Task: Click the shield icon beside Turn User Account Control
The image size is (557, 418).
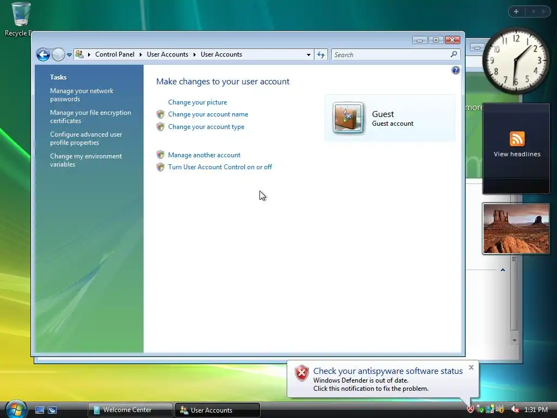Action: coord(160,167)
